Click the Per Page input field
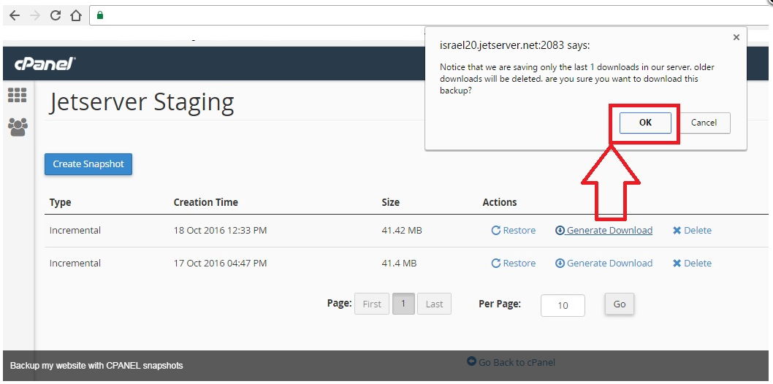This screenshot has width=773, height=384. (563, 305)
